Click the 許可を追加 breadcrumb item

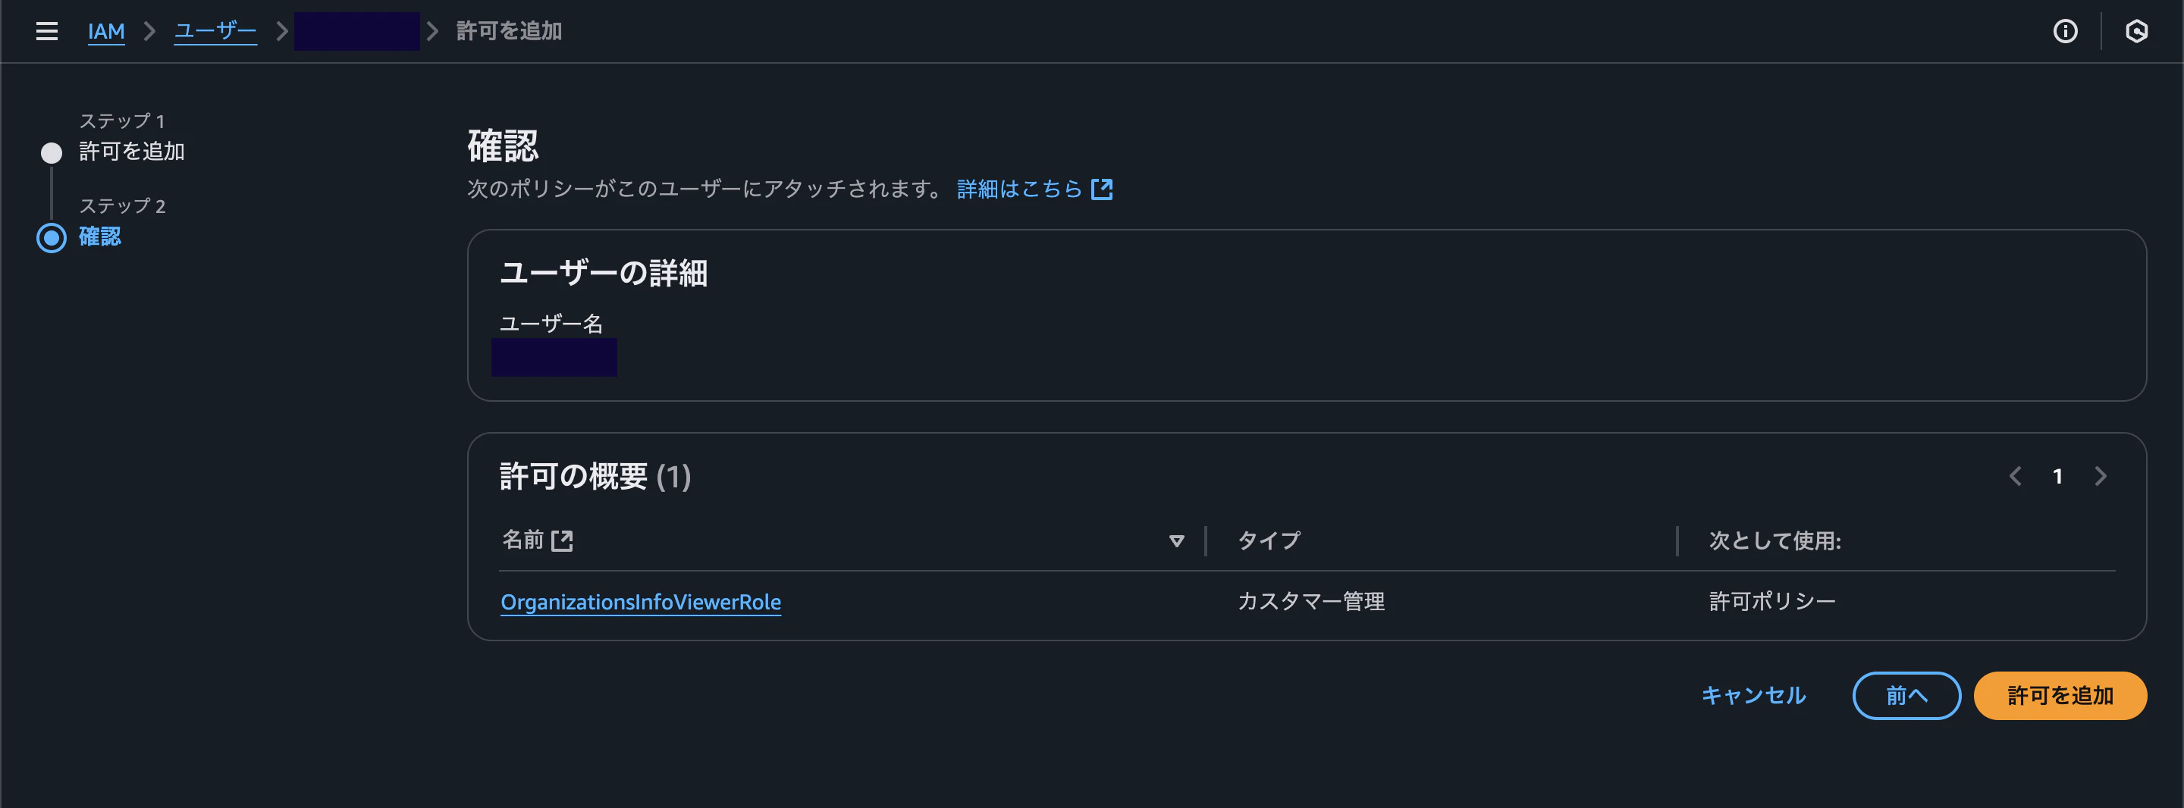pos(505,31)
